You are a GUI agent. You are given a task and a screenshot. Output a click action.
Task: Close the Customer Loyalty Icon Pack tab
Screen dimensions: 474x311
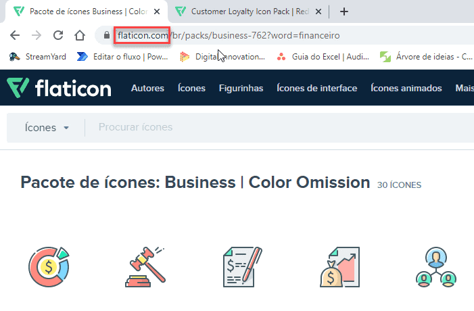pos(318,11)
